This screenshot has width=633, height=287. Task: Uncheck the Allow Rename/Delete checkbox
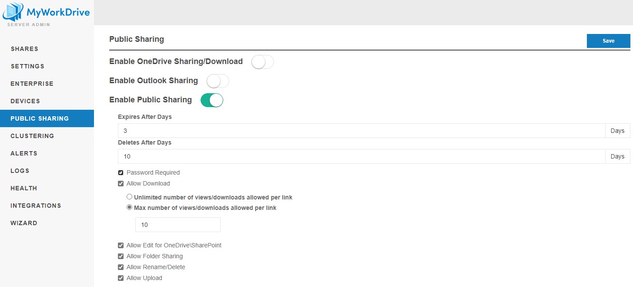[121, 267]
